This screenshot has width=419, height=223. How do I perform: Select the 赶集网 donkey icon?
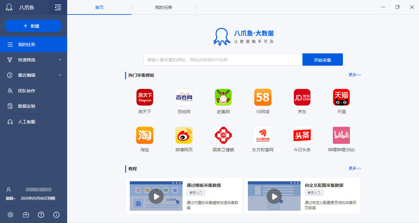pos(223,97)
